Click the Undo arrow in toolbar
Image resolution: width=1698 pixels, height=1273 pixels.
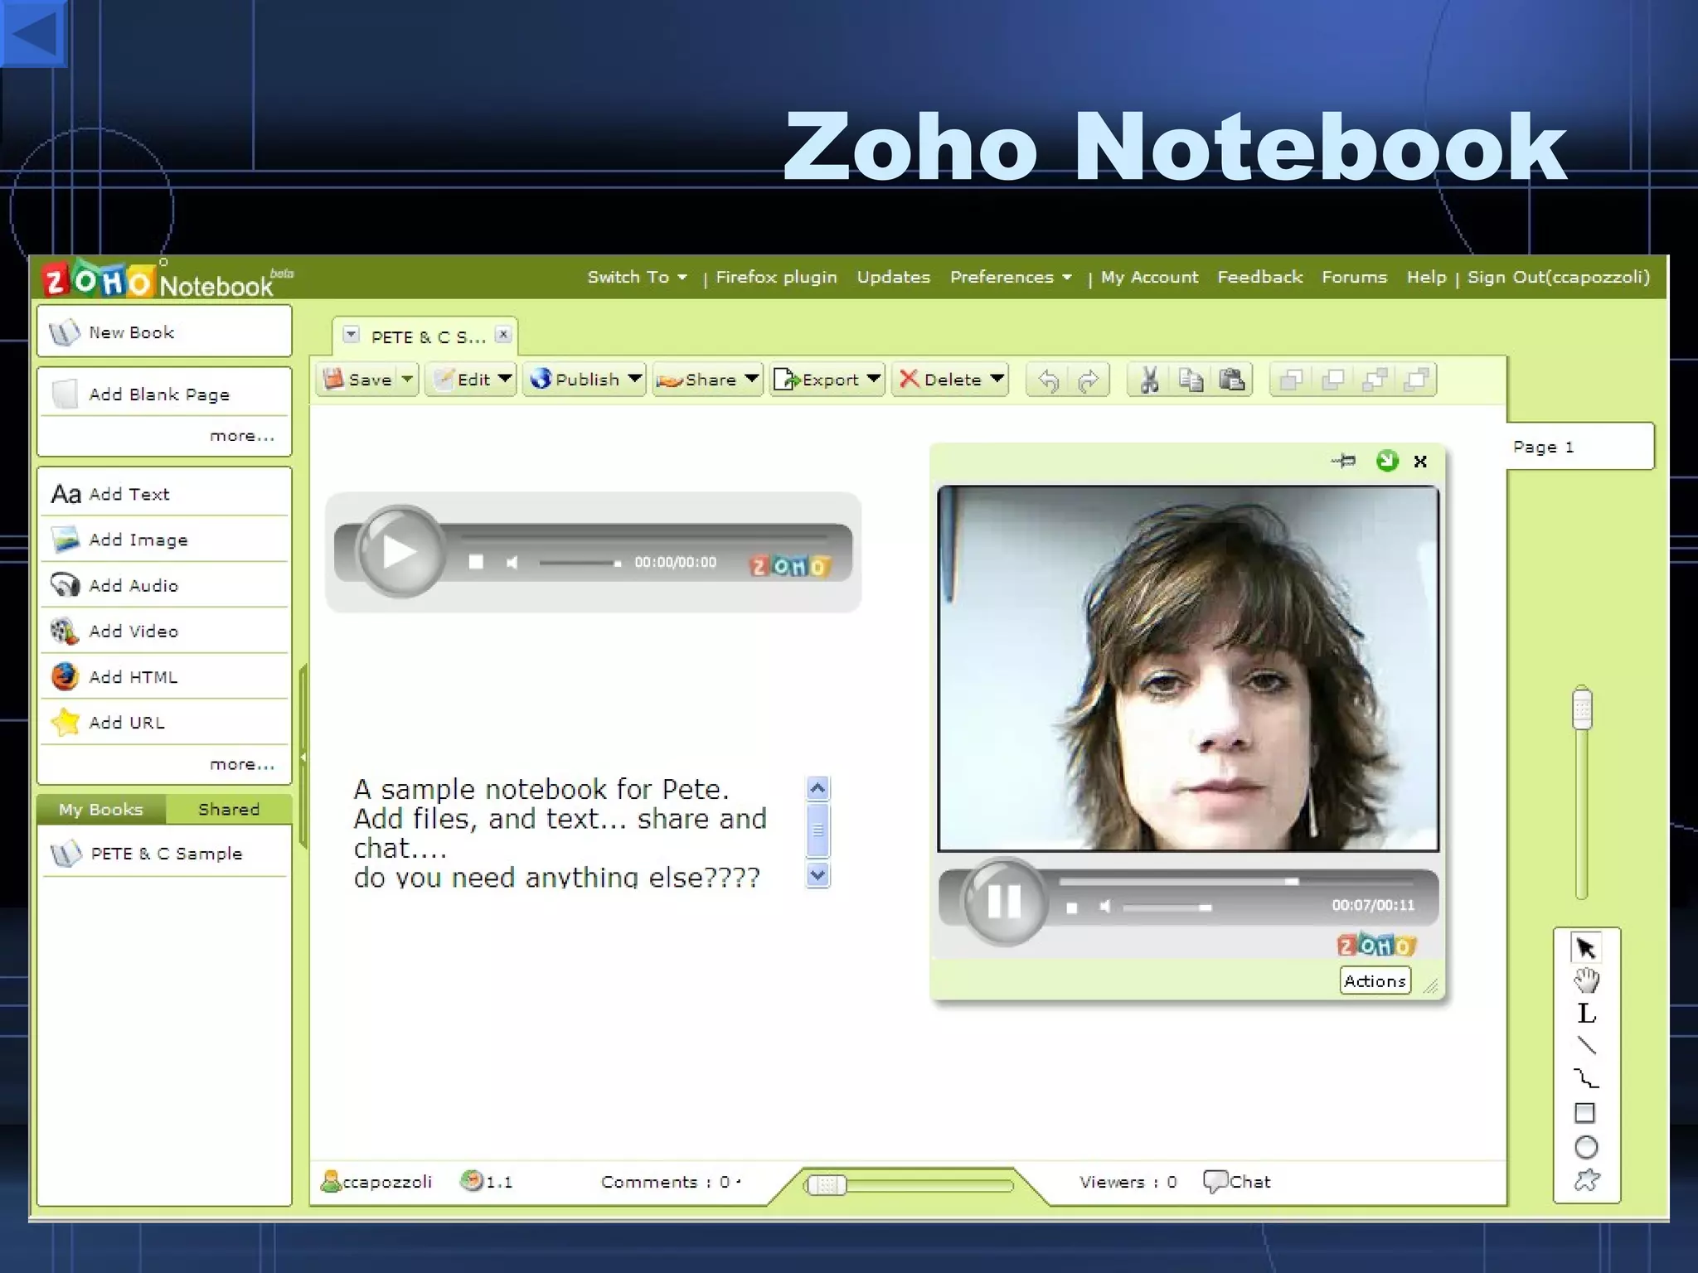pos(1049,380)
